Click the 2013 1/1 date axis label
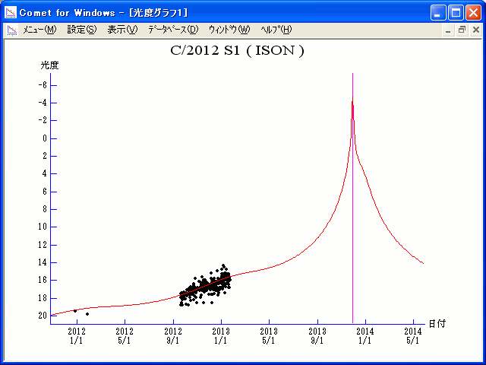486x365 pixels. (x=221, y=336)
